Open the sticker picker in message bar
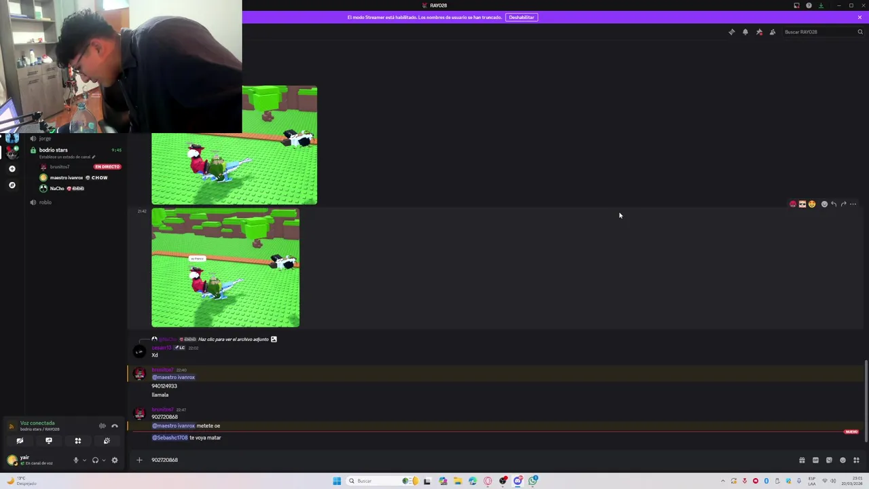Screen dimensions: 869x489 click(829, 460)
